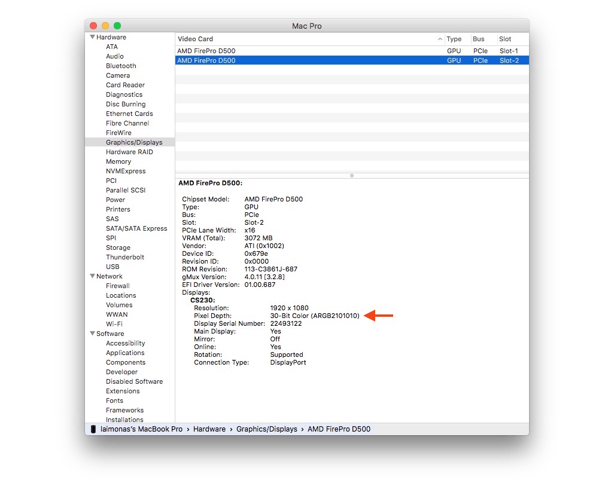Click the computer icon in the path bar
Viewport: 614px width, 483px height.
pos(93,429)
